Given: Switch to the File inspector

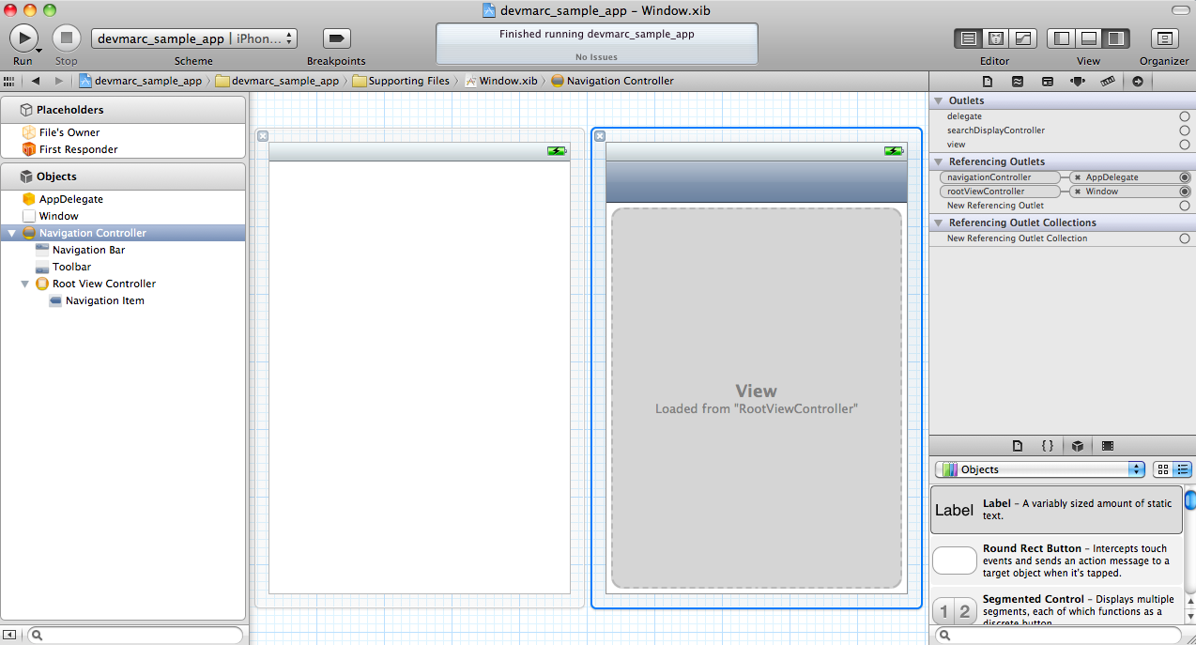Looking at the screenshot, I should click(987, 81).
